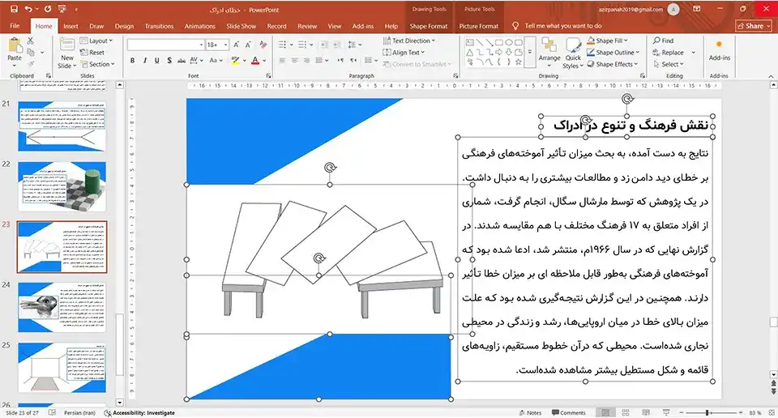The image size is (778, 418).
Task: Open Ribbon Display Options
Action: pos(697,9)
